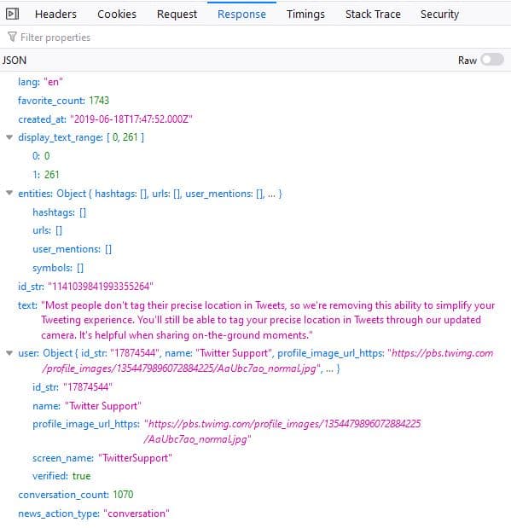Toggle the Raw view switch
This screenshot has width=511, height=528.
pos(492,60)
